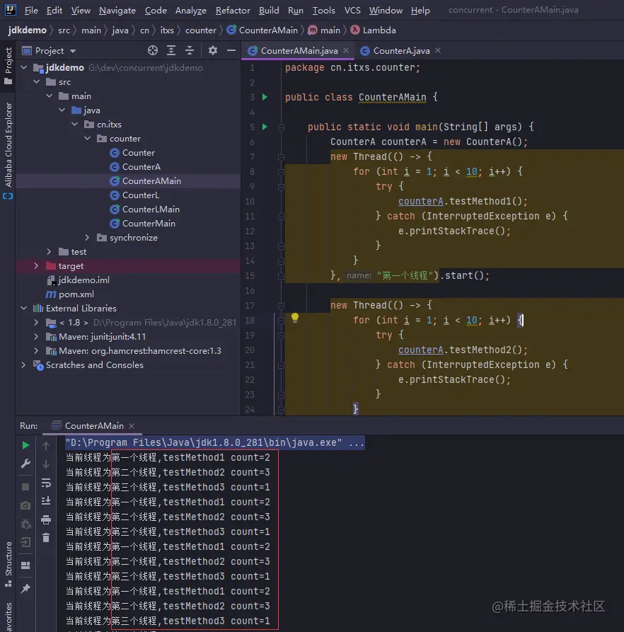
Task: Run main method from gutter arrow line 5
Action: click(x=265, y=127)
